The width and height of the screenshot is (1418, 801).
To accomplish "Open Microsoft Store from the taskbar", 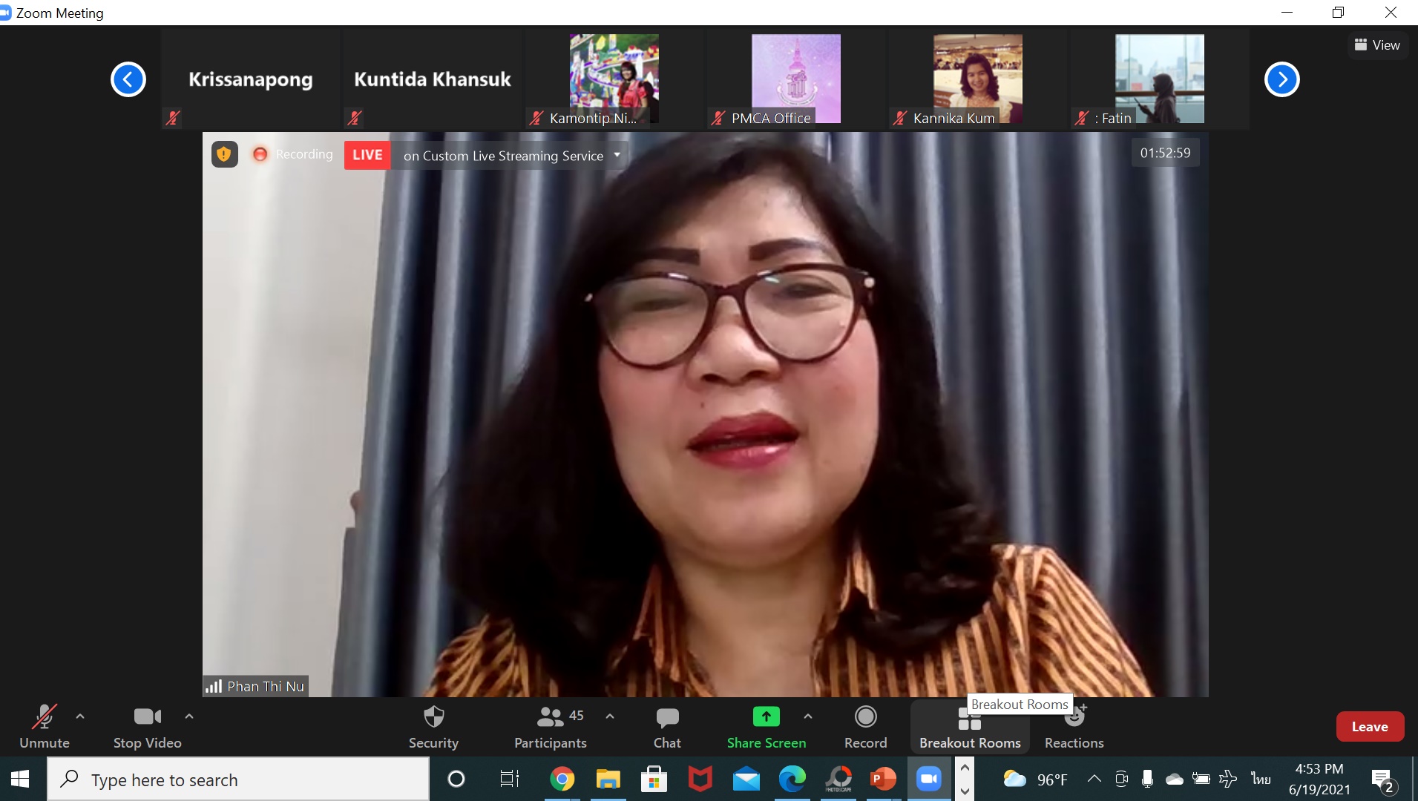I will pyautogui.click(x=654, y=779).
